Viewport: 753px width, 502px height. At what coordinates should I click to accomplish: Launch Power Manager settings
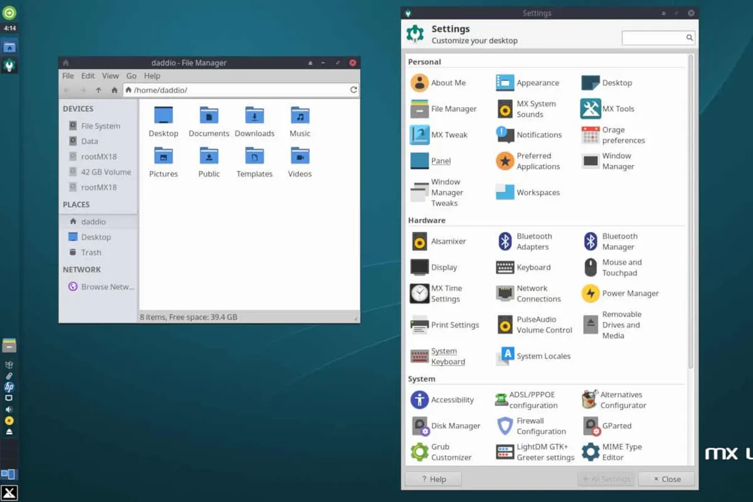pos(590,293)
